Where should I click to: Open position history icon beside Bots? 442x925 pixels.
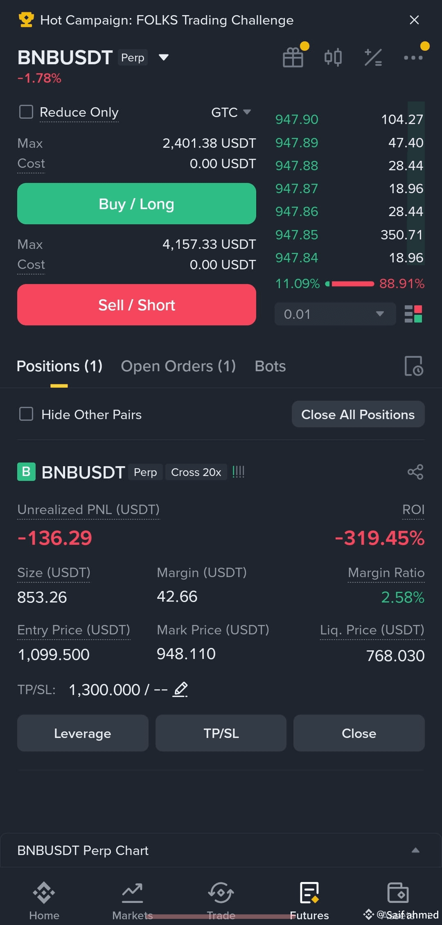(x=414, y=366)
